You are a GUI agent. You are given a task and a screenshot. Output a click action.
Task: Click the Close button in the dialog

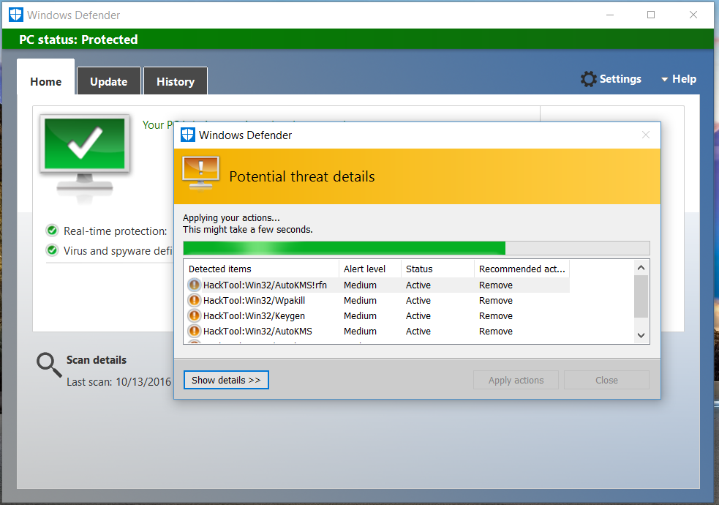[x=606, y=380]
